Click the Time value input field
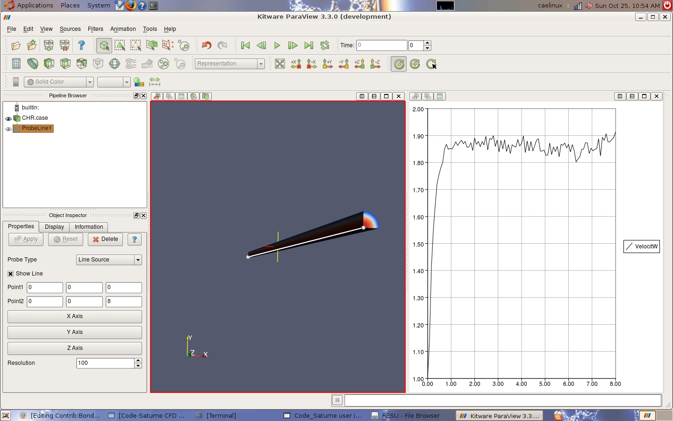Viewport: 673px width, 421px height. click(382, 45)
